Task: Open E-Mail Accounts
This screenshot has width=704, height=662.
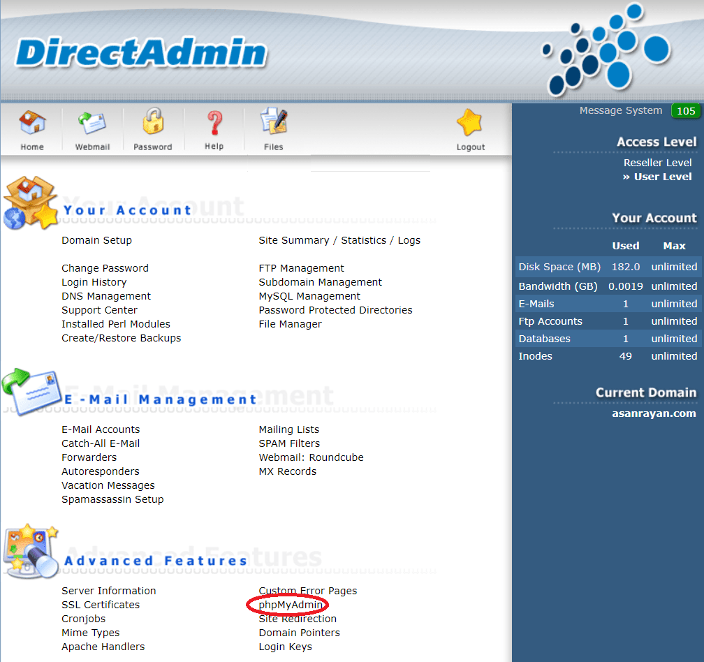Action: coord(101,429)
